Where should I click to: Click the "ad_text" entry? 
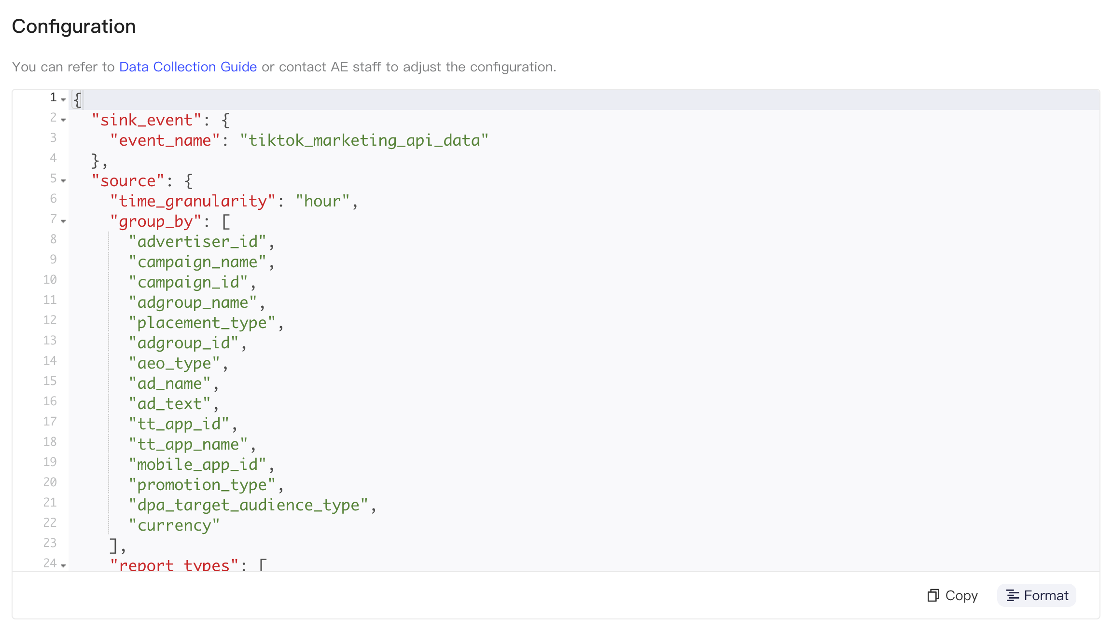(170, 404)
